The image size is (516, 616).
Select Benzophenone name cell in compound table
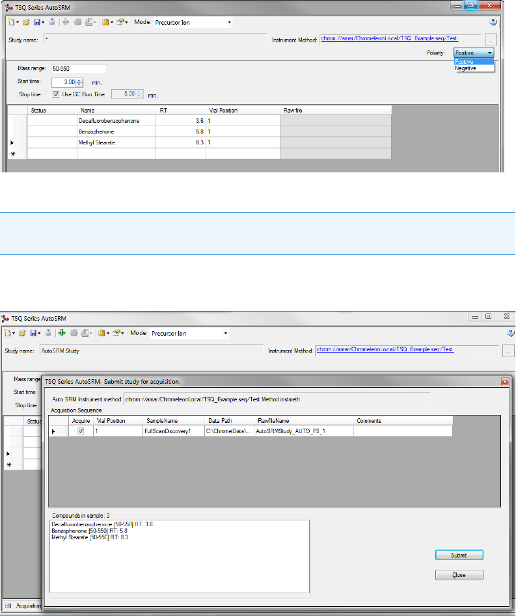tap(116, 131)
